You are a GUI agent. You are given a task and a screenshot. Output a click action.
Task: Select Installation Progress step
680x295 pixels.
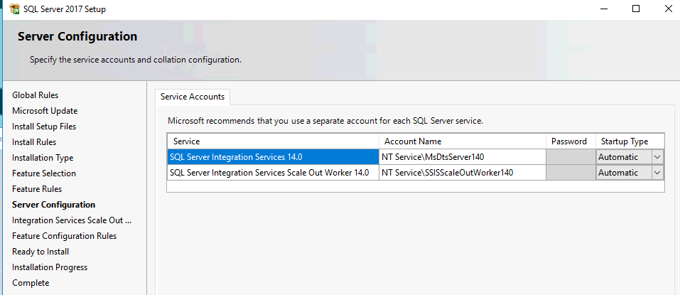coord(50,267)
